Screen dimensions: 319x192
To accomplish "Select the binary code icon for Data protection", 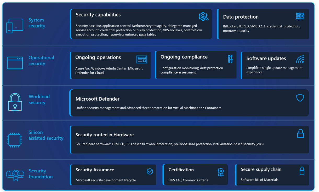I will [299, 16].
